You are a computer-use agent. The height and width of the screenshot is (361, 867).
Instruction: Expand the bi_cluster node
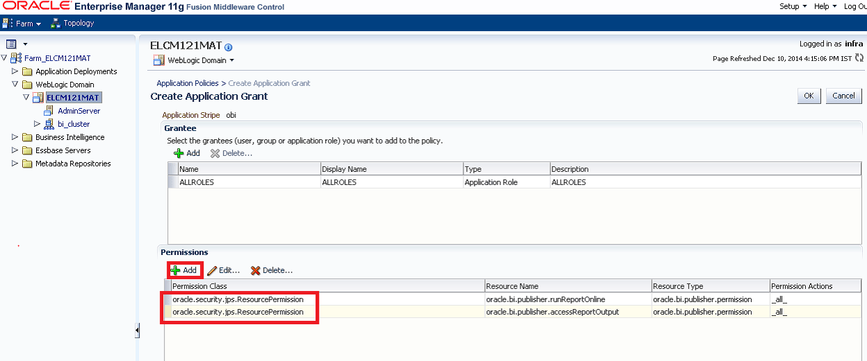(x=38, y=124)
